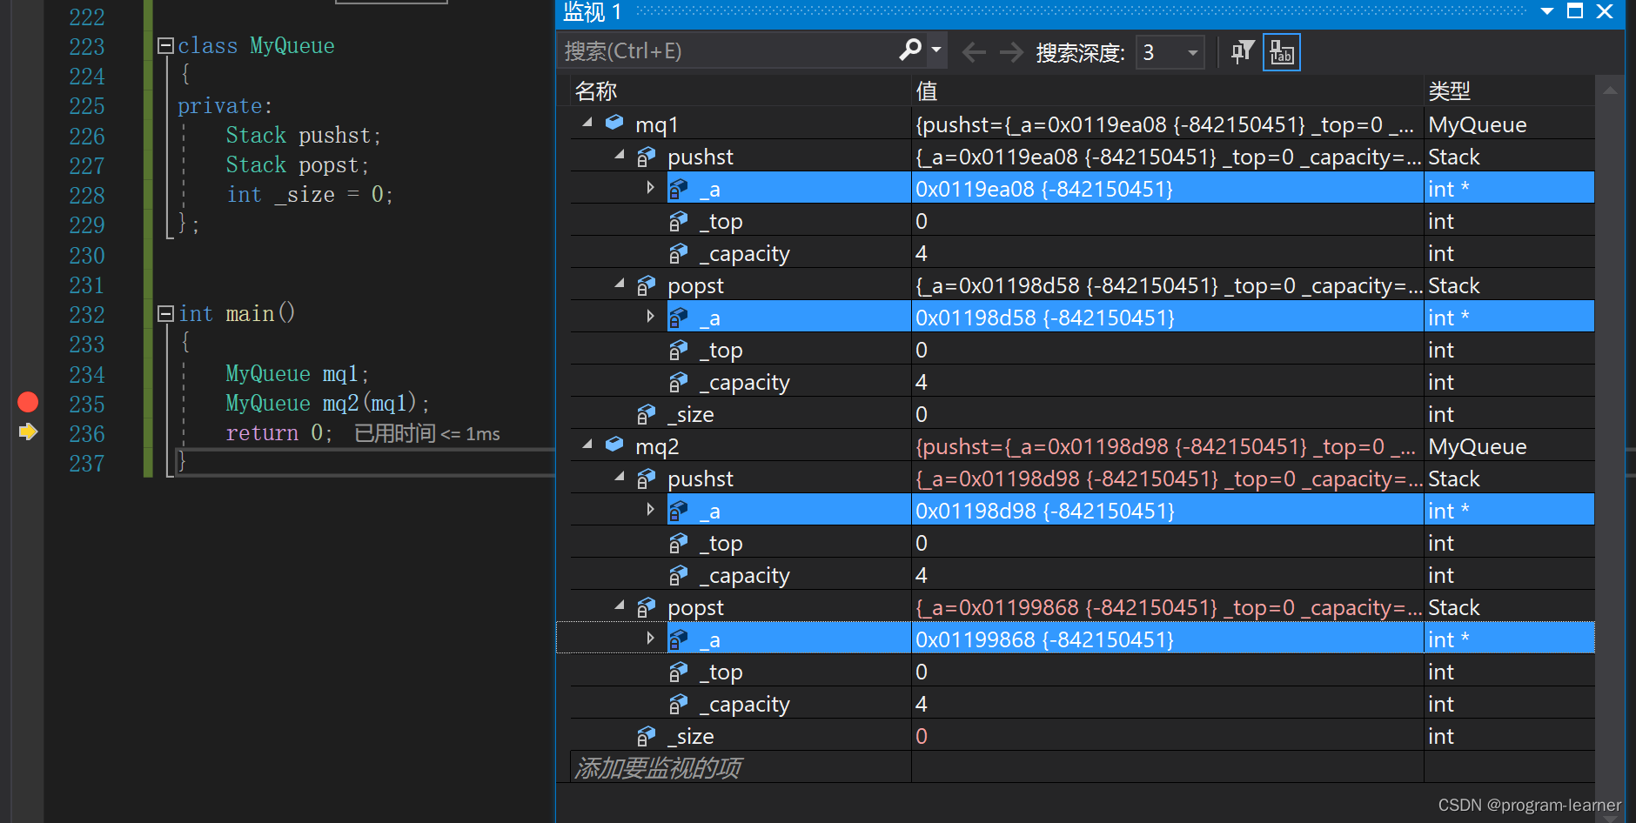The image size is (1636, 823).
Task: Collapse mq1's pushst node
Action: (620, 156)
